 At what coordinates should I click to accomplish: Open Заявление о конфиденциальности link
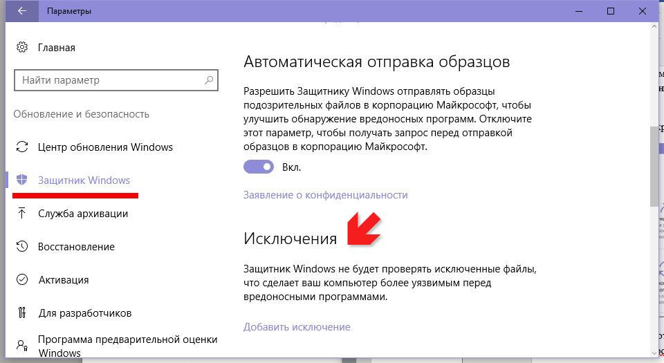[325, 195]
